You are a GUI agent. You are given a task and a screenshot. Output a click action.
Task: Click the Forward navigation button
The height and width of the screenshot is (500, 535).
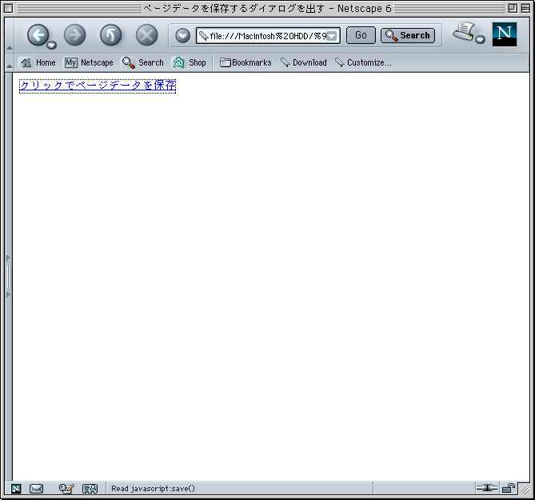coord(74,35)
